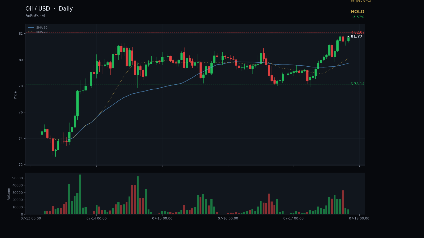This screenshot has width=424, height=238.
Task: Click the '07-14 00:00' date tick label
Action: click(96, 218)
